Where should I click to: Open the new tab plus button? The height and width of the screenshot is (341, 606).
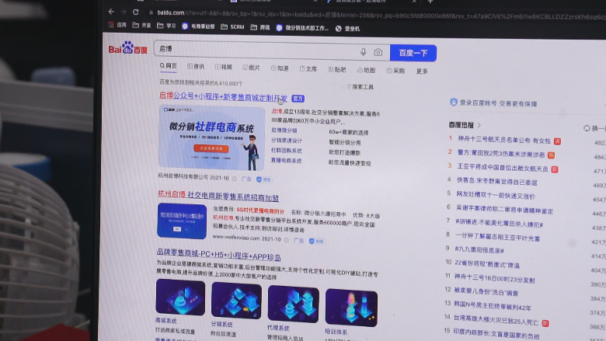[430, 2]
